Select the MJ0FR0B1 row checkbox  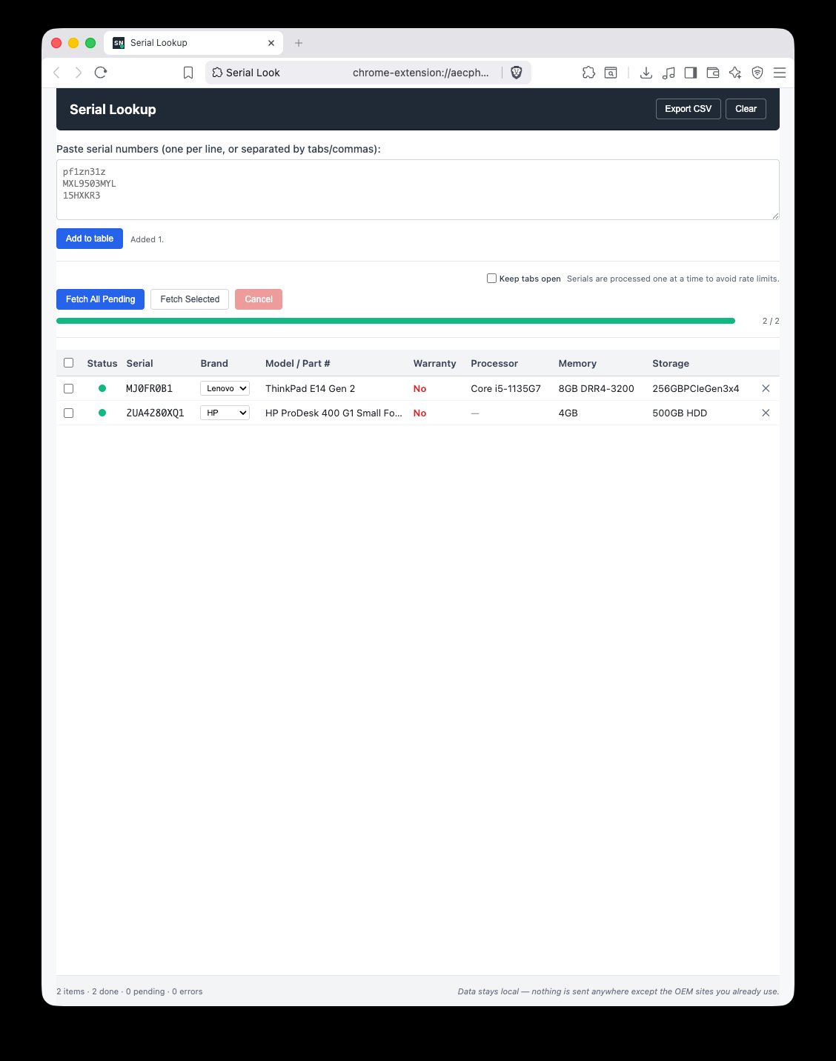(x=69, y=388)
